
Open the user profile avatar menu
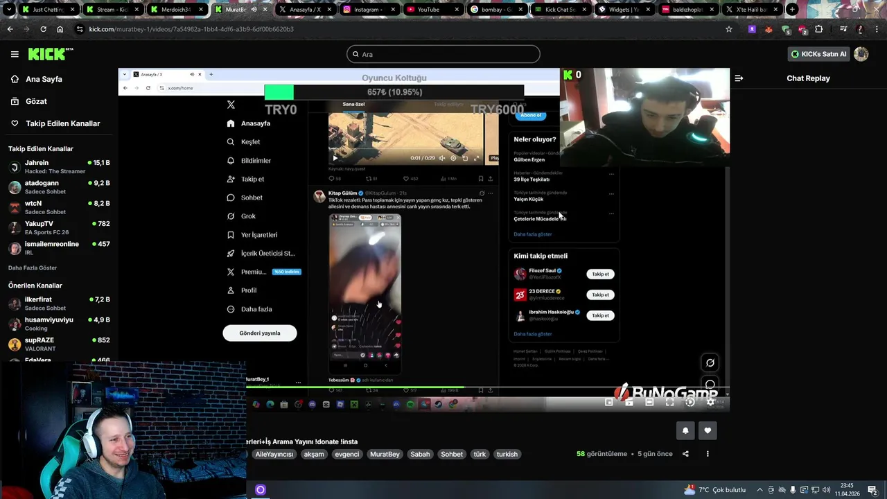coord(861,54)
